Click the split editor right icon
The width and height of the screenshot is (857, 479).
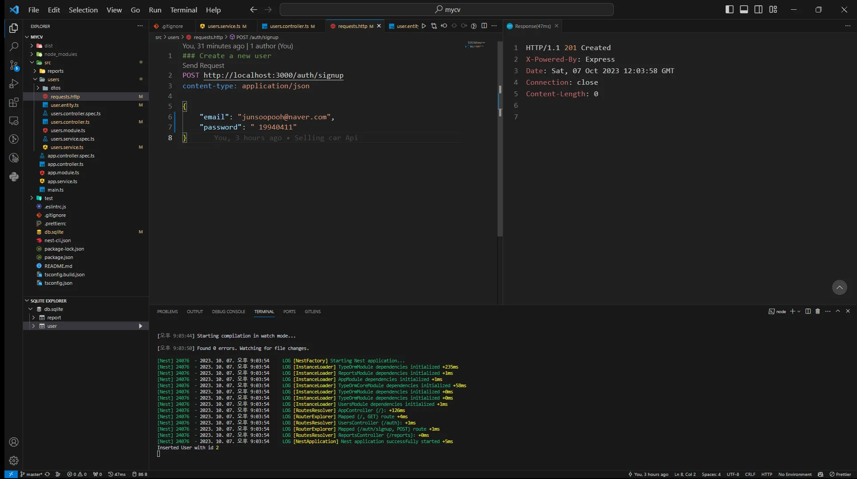[484, 26]
